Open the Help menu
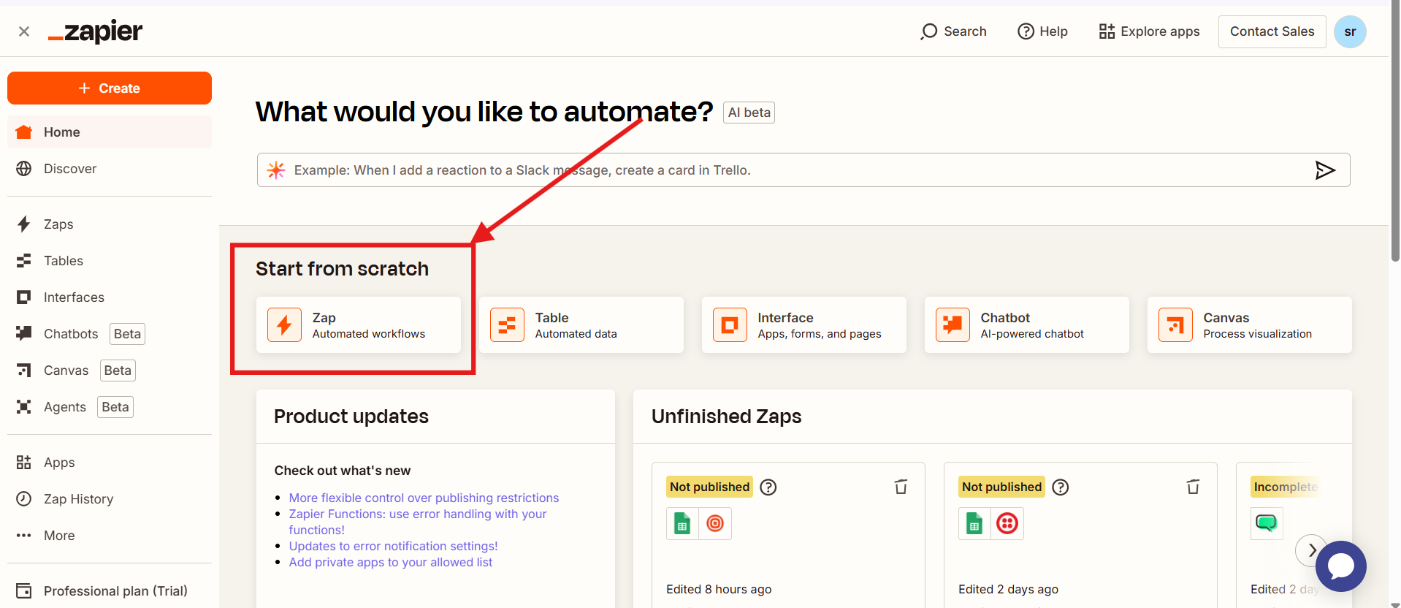This screenshot has width=1401, height=608. [x=1042, y=31]
